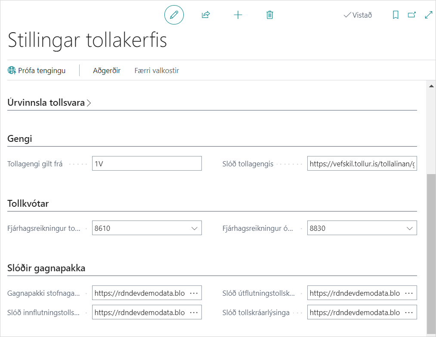436x337 pixels.
Task: Click the Tollagengi gilt frá input field
Action: point(146,164)
